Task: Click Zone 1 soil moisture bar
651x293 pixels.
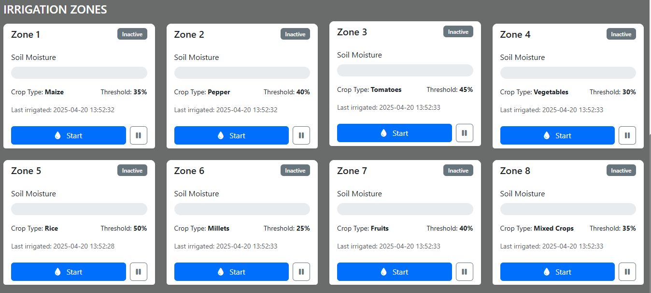Action: point(79,73)
